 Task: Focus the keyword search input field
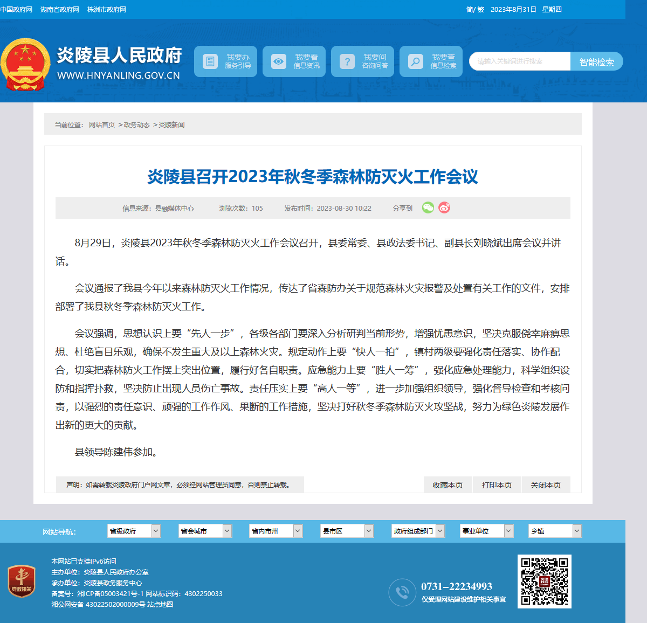pyautogui.click(x=520, y=61)
